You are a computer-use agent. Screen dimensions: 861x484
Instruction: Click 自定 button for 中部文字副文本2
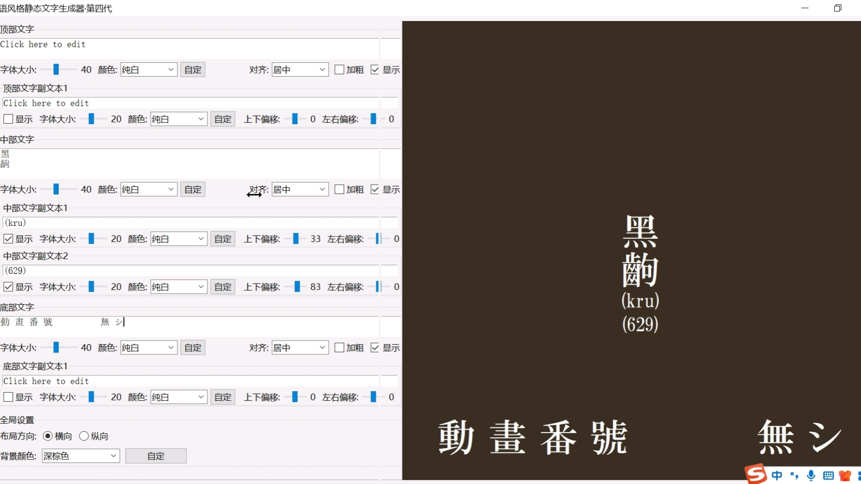pyautogui.click(x=223, y=286)
